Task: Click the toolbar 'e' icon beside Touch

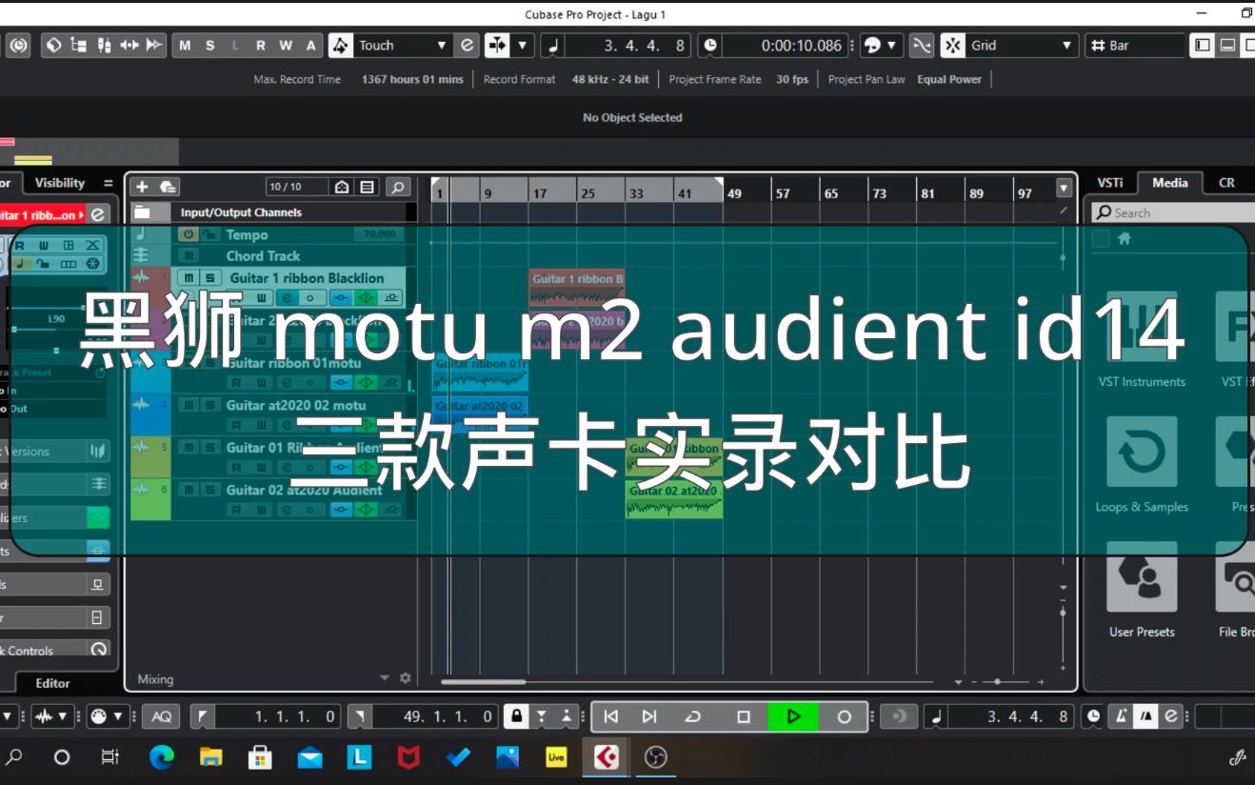Action: click(467, 45)
